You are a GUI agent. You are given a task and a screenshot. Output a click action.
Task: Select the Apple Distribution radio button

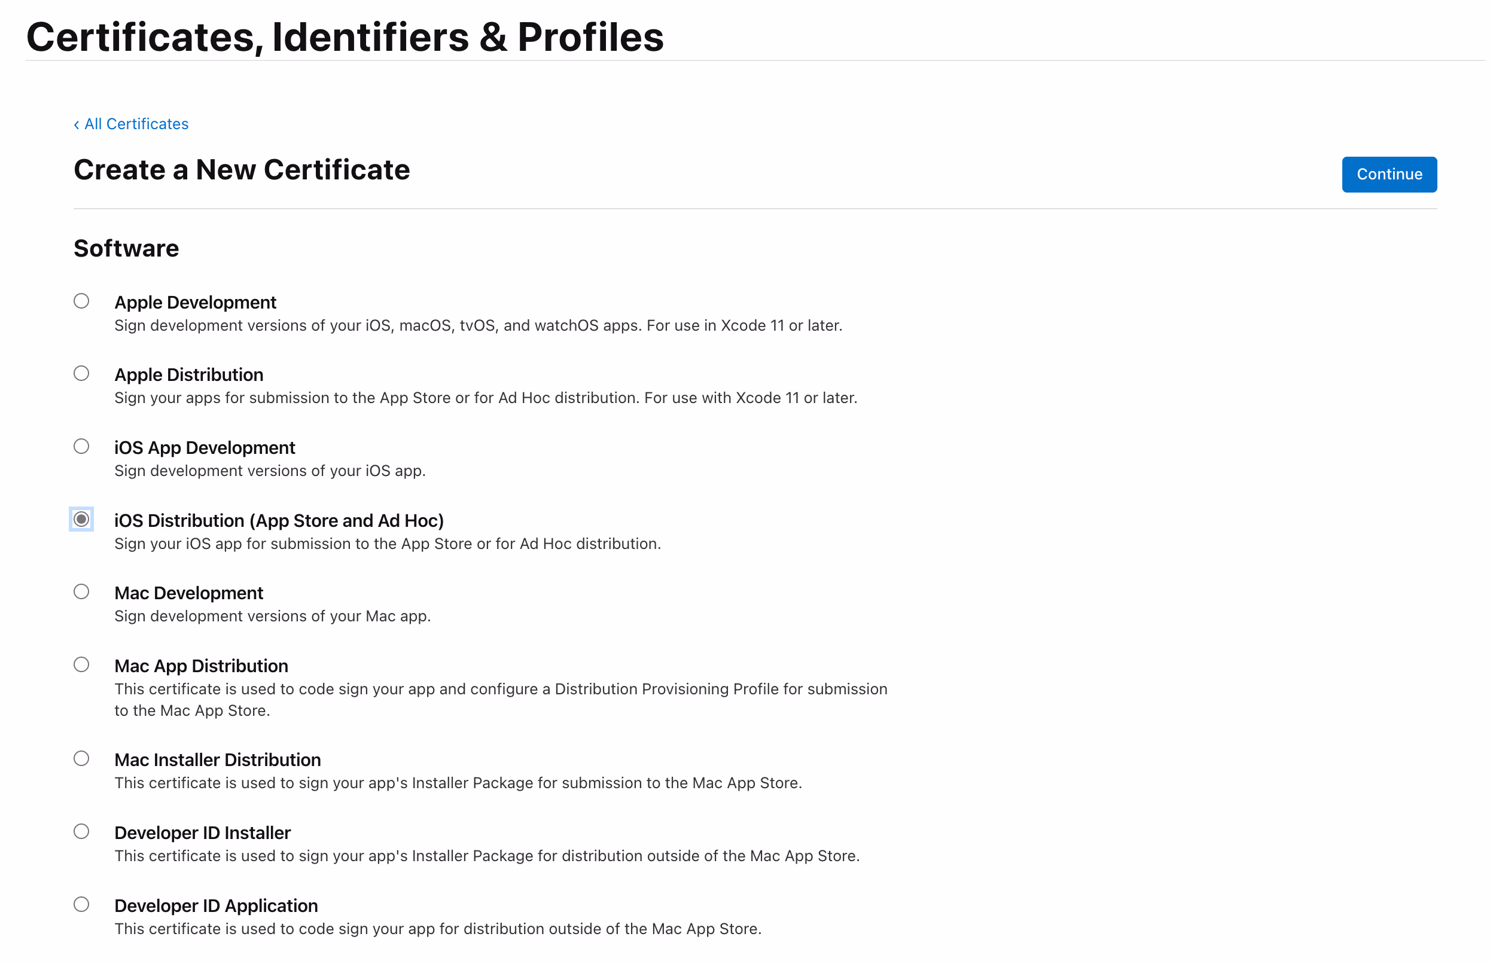pos(81,374)
